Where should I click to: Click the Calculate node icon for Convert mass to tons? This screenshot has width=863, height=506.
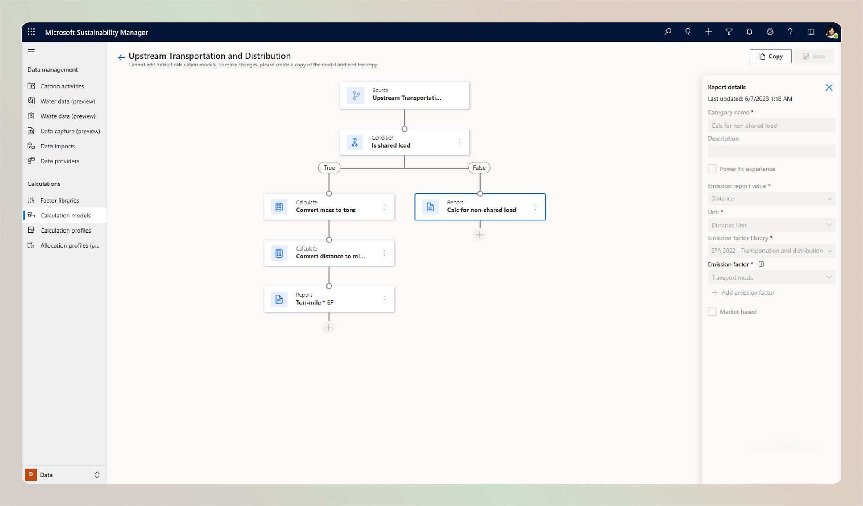279,207
